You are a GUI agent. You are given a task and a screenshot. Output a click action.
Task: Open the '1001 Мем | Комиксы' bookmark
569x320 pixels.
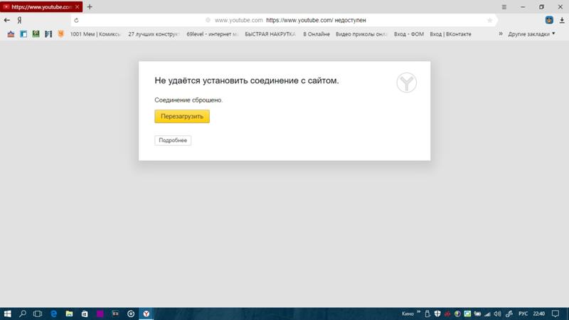95,34
